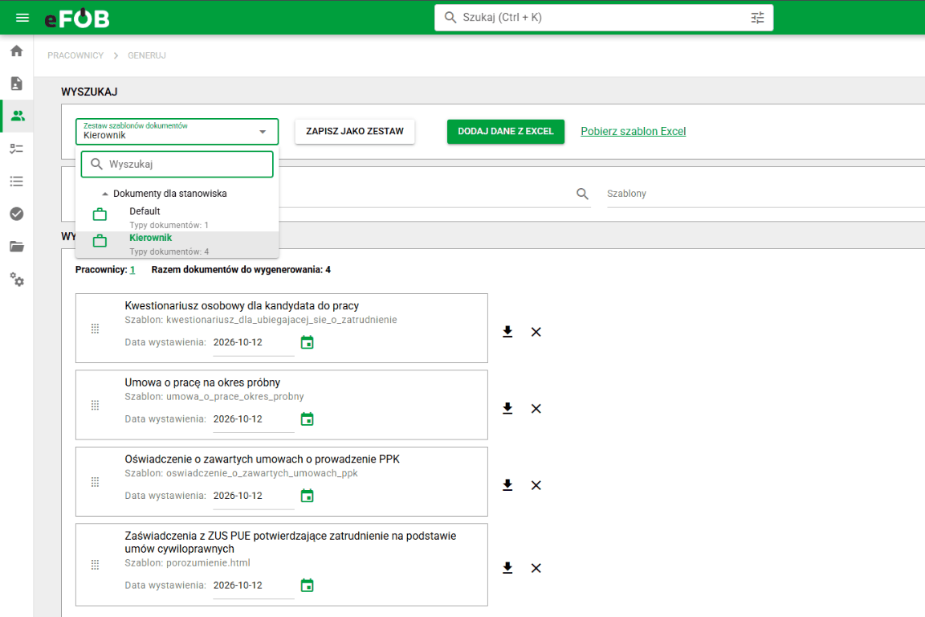The width and height of the screenshot is (925, 617).
Task: Go to PRACOWNICY breadcrumb
Action: point(75,55)
